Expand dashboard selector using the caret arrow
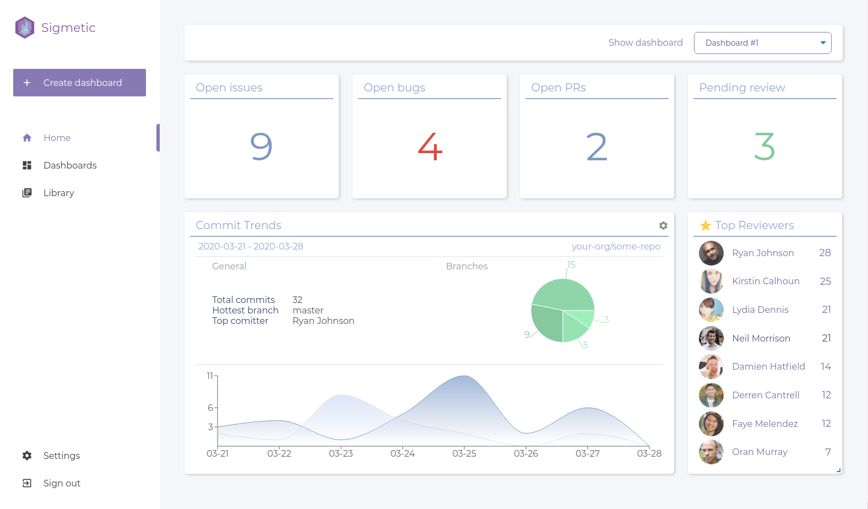 [823, 43]
